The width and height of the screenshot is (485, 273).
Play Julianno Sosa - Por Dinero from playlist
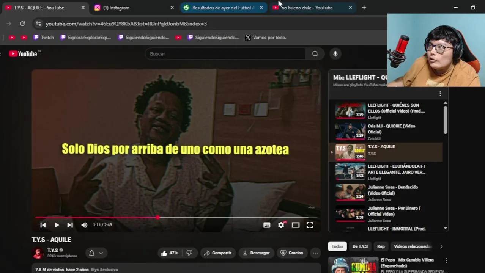(386, 214)
